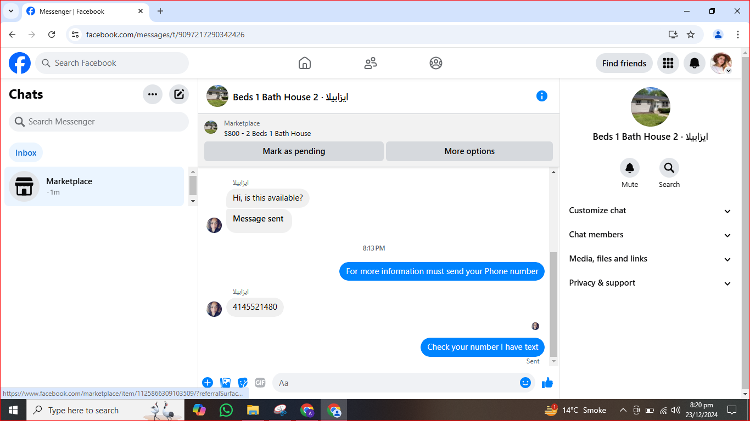
Task: Expand Media, files and links section
Action: point(650,259)
